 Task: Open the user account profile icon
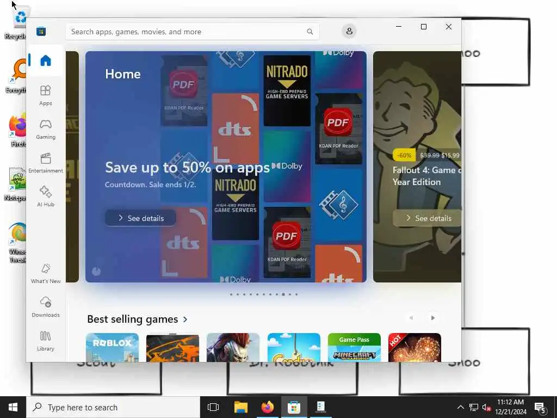point(349,31)
